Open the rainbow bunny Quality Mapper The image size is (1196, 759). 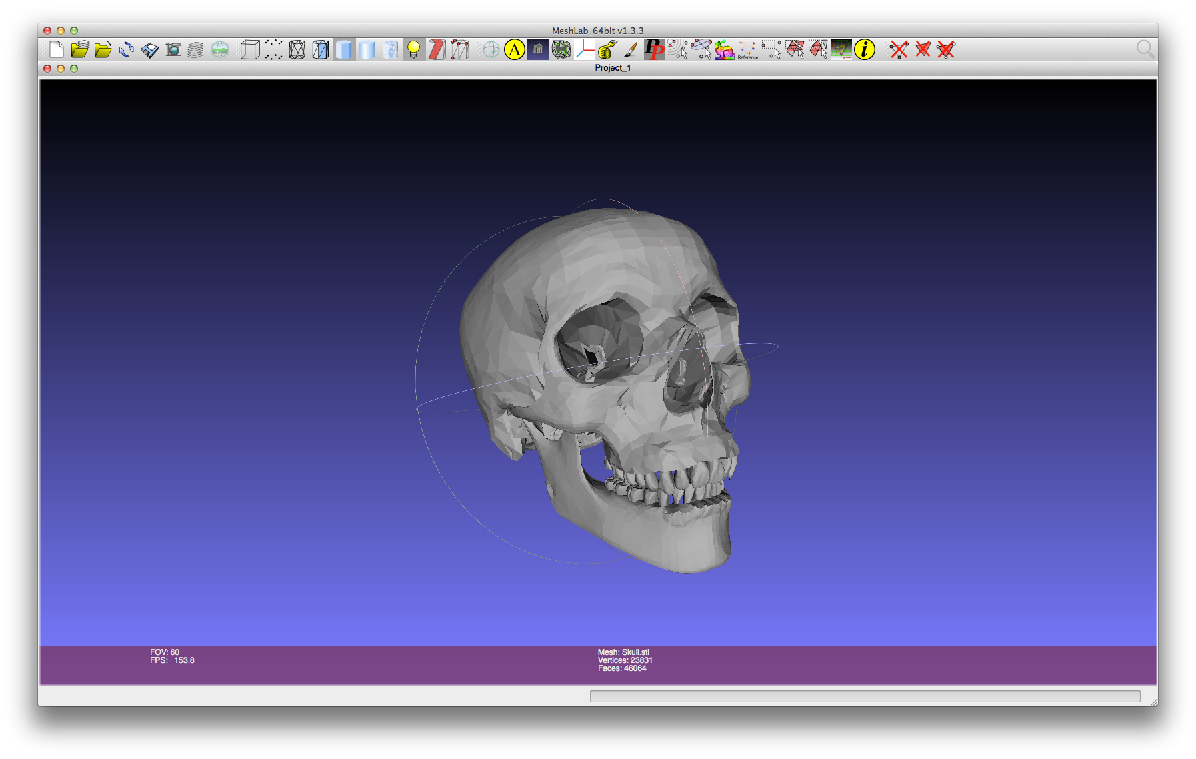(724, 49)
